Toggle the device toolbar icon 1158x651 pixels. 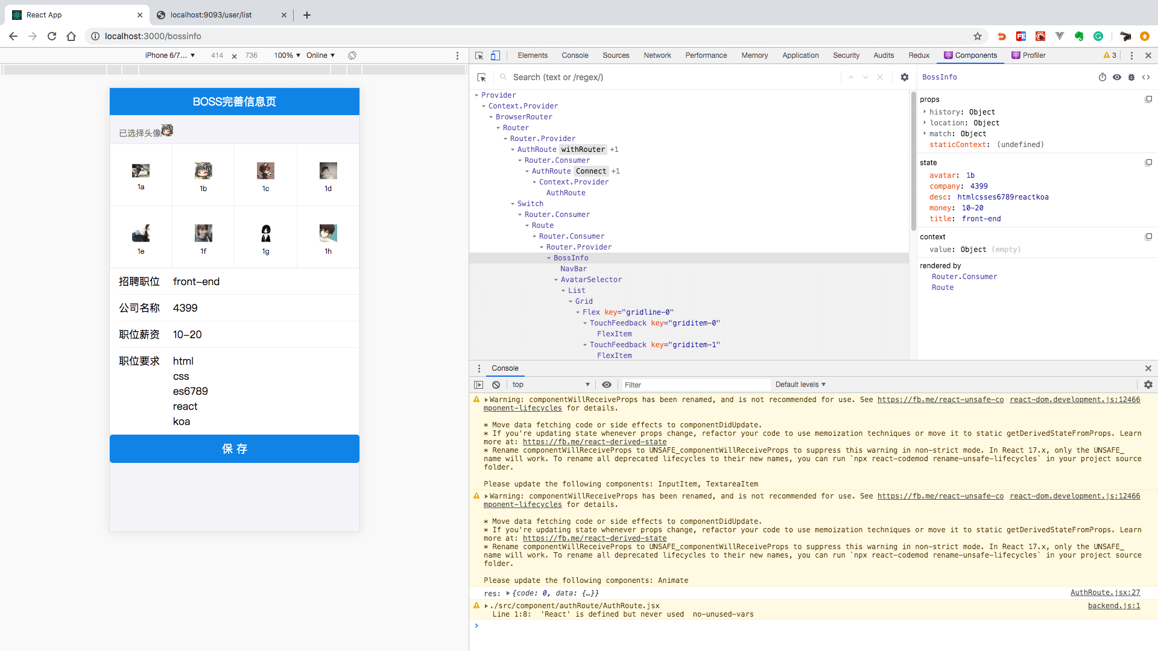(x=495, y=55)
